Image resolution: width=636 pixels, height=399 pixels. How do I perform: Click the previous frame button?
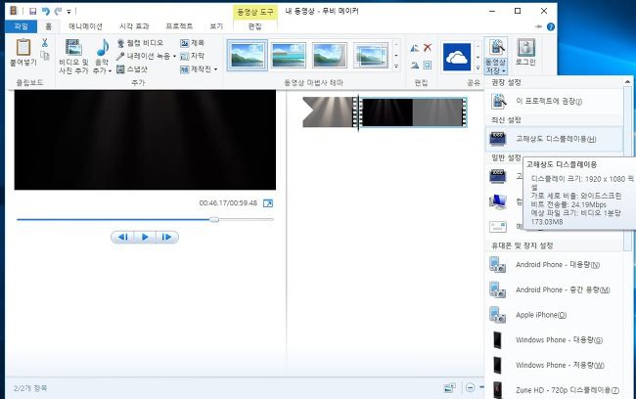click(x=123, y=237)
